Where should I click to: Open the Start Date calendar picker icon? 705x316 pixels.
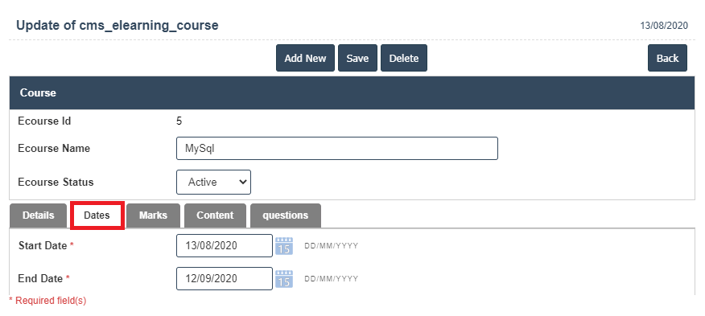coord(284,246)
